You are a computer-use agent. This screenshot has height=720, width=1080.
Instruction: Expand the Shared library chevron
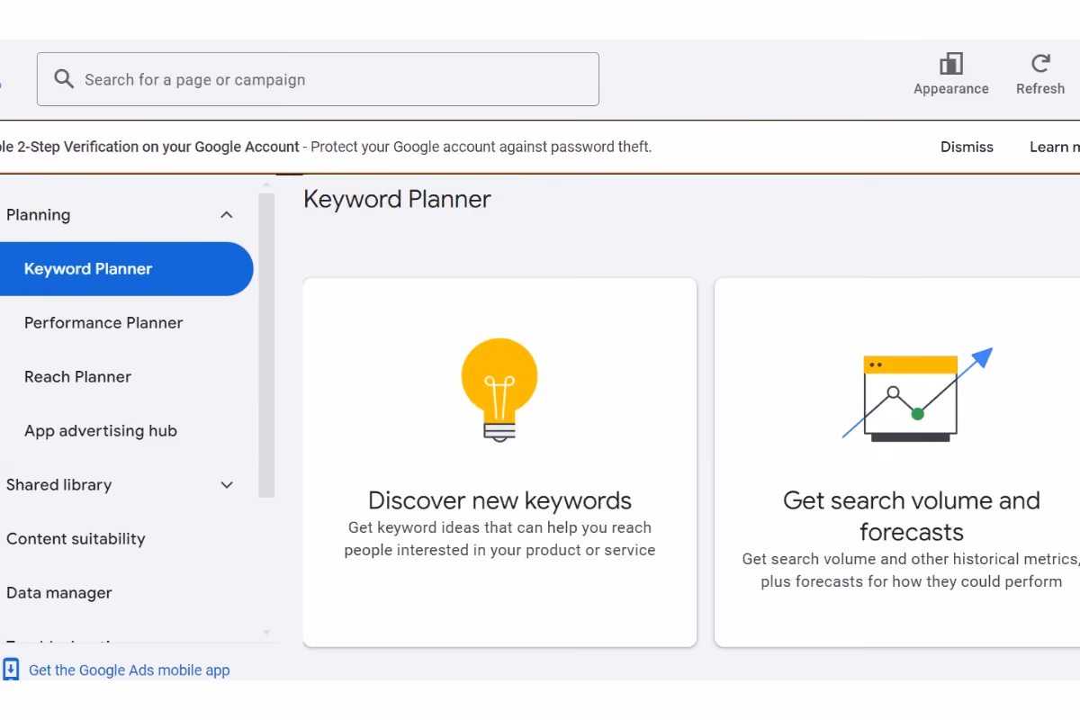(x=227, y=484)
